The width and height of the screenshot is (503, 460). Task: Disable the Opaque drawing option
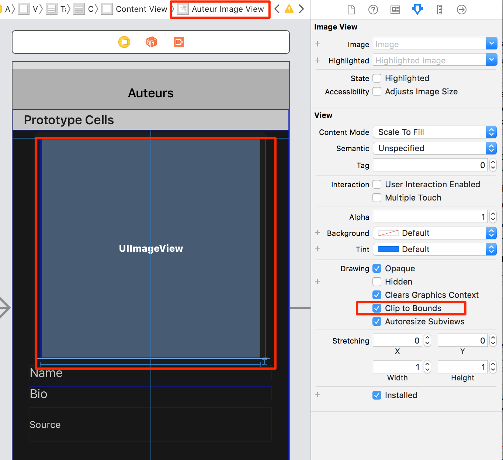pyautogui.click(x=377, y=268)
